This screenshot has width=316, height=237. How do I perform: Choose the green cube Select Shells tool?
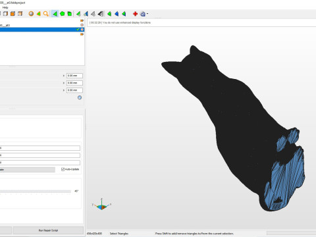[x=70, y=14]
